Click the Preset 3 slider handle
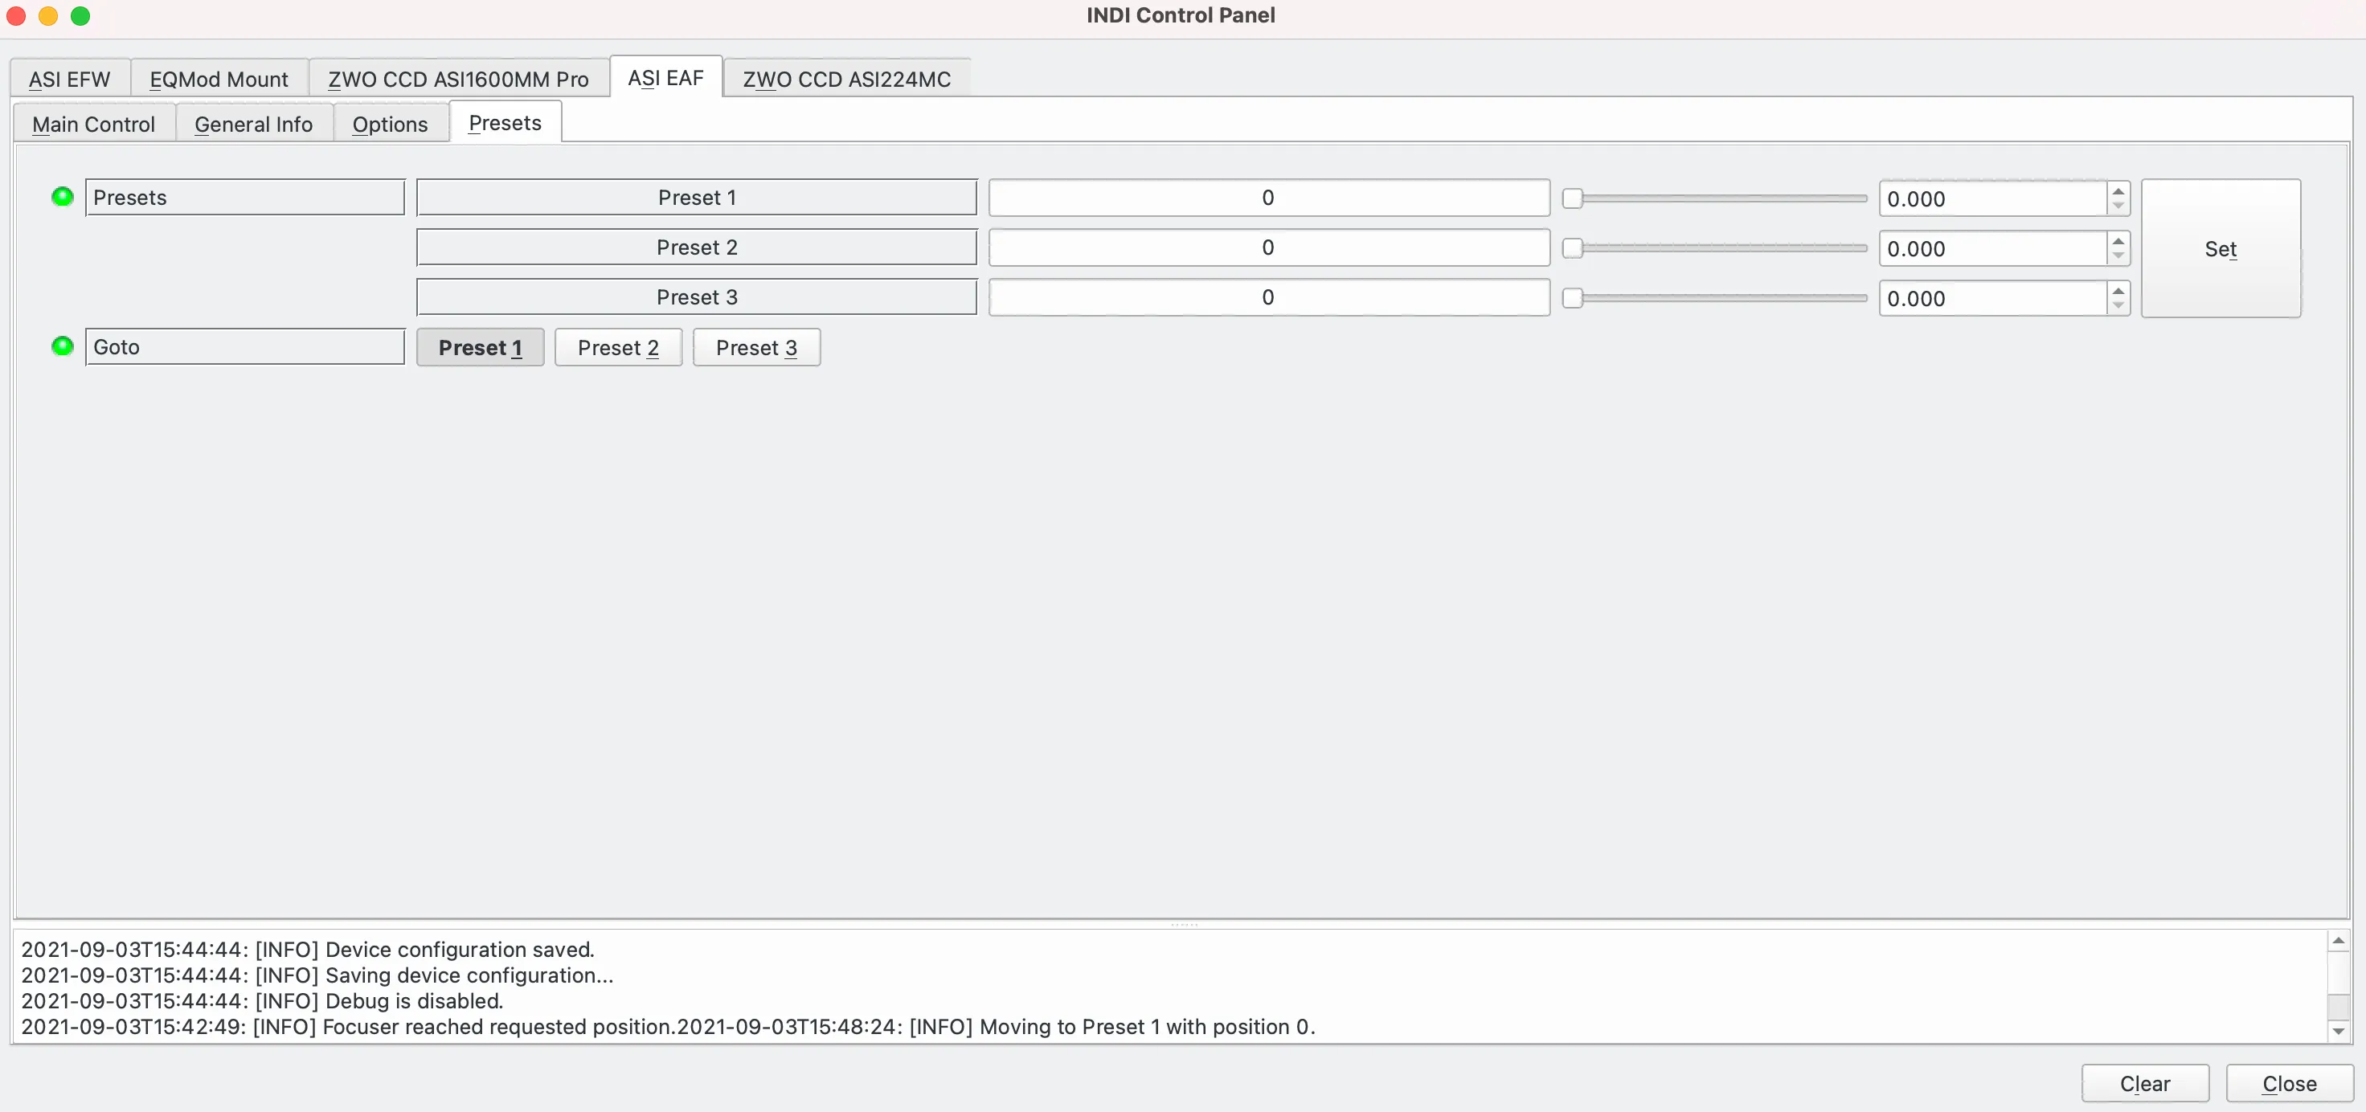The image size is (2366, 1112). [x=1573, y=297]
